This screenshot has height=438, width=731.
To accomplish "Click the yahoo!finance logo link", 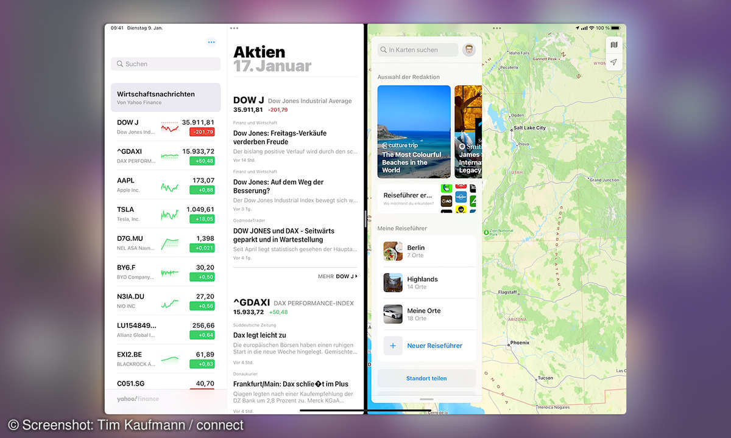I will (x=138, y=399).
